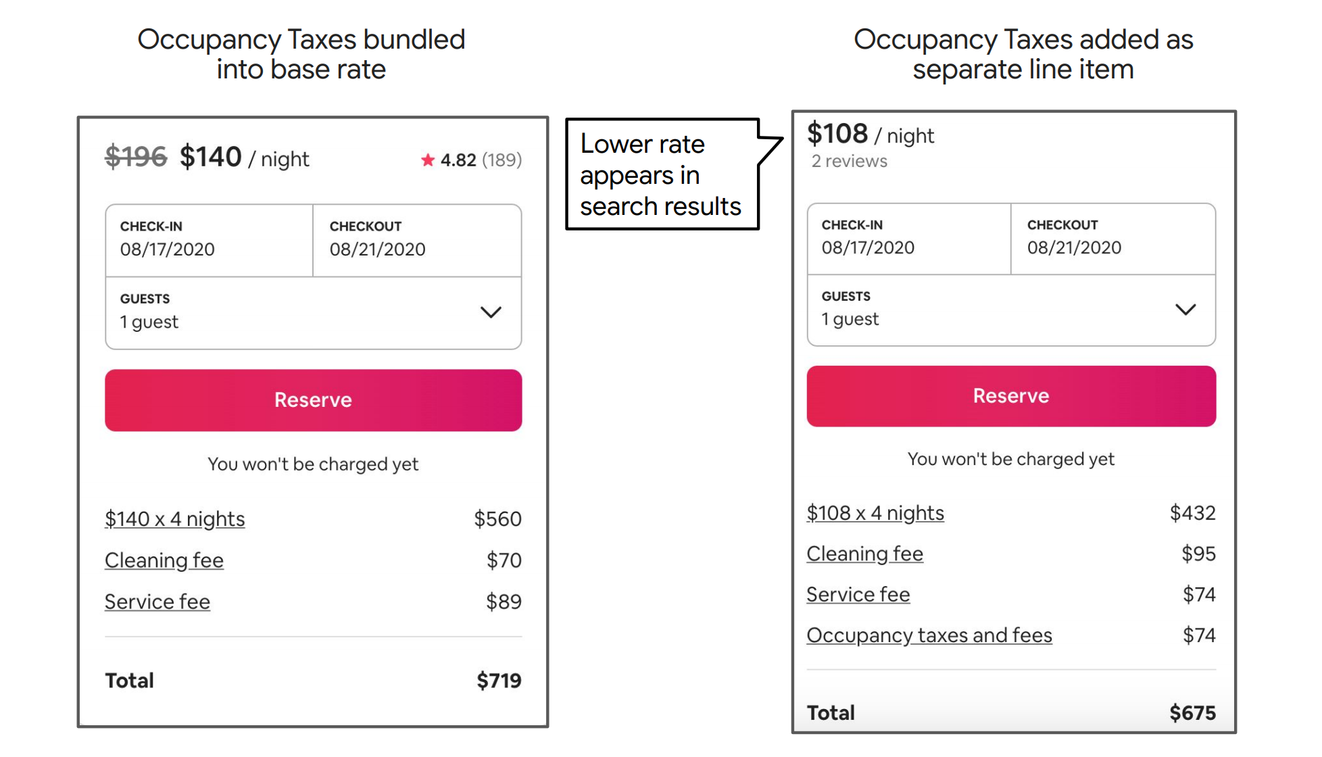Click the $140 x 4 nights link

click(x=175, y=519)
